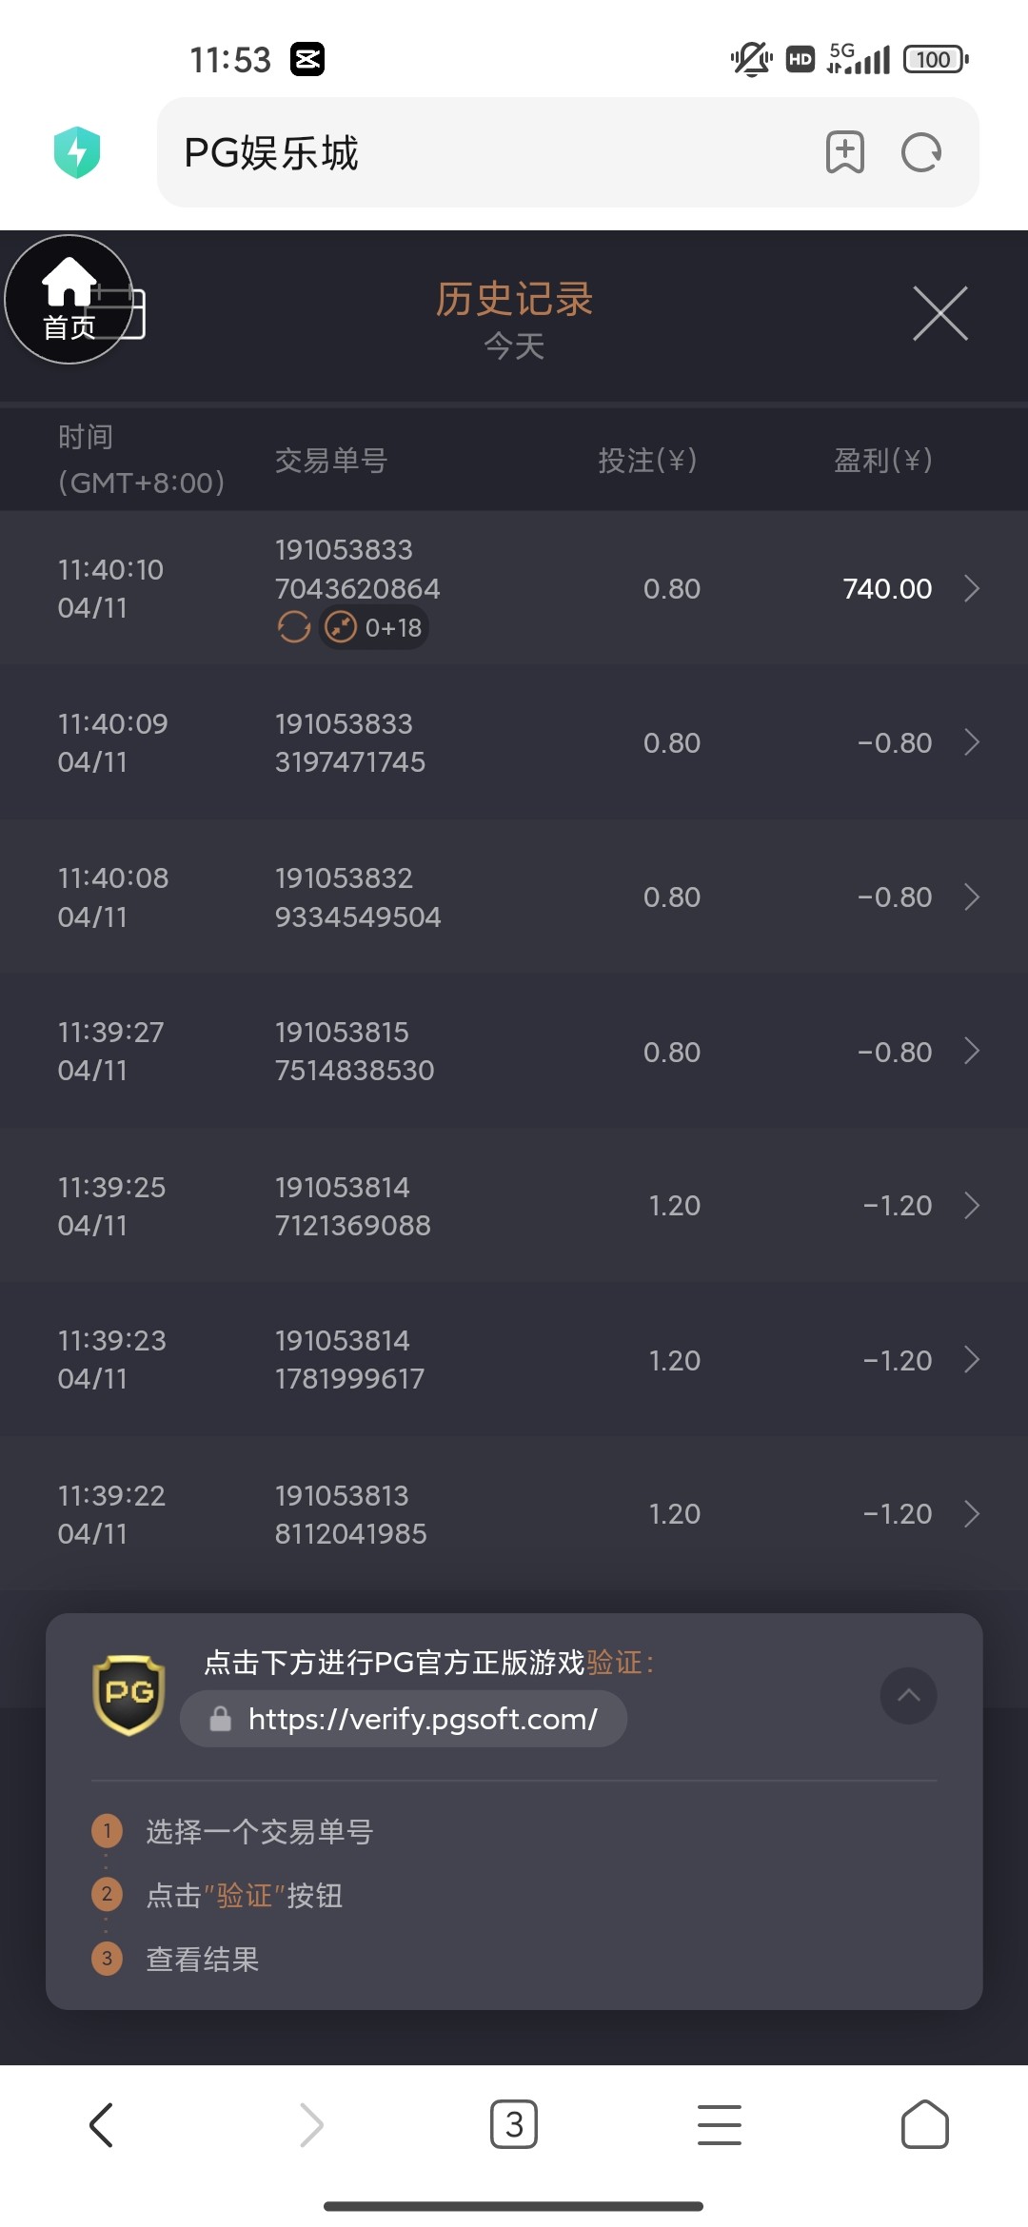
Task: Reload the page with refresh icon
Action: [x=920, y=152]
